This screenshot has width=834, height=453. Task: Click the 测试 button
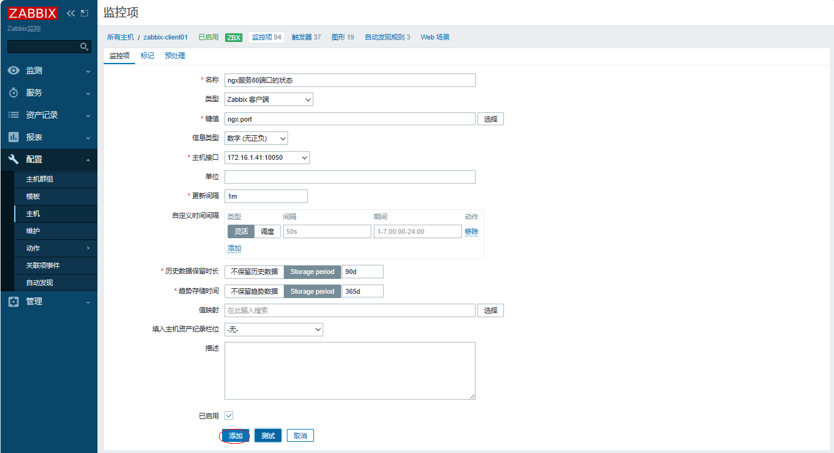point(268,436)
